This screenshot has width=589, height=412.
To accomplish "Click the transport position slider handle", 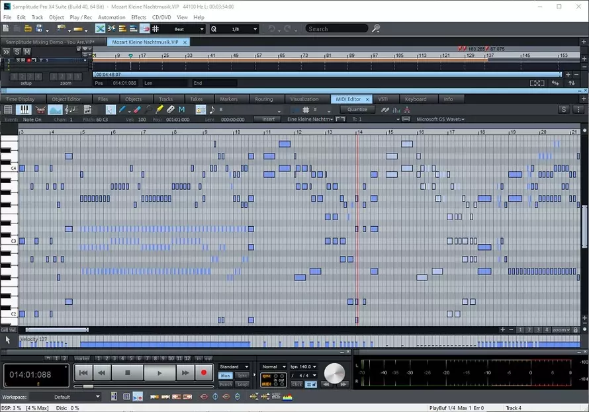I will coord(88,386).
